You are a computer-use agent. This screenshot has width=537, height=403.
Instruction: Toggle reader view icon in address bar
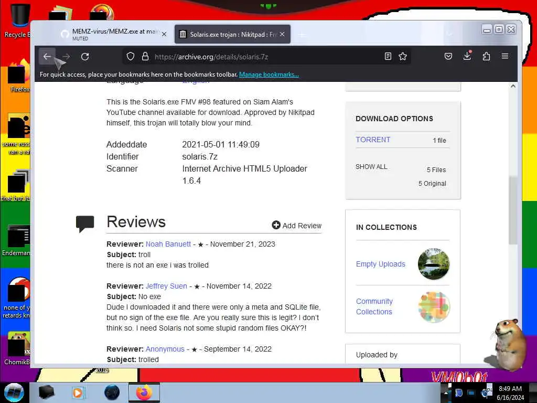388,56
